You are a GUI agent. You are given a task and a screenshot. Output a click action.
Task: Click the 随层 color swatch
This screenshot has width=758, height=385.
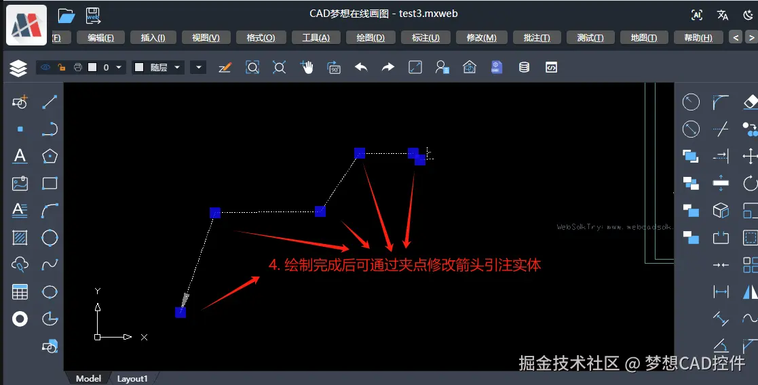tap(139, 67)
